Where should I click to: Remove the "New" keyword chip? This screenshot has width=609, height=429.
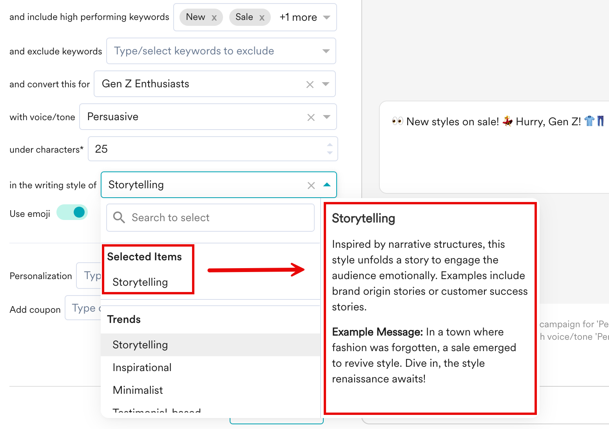point(214,18)
